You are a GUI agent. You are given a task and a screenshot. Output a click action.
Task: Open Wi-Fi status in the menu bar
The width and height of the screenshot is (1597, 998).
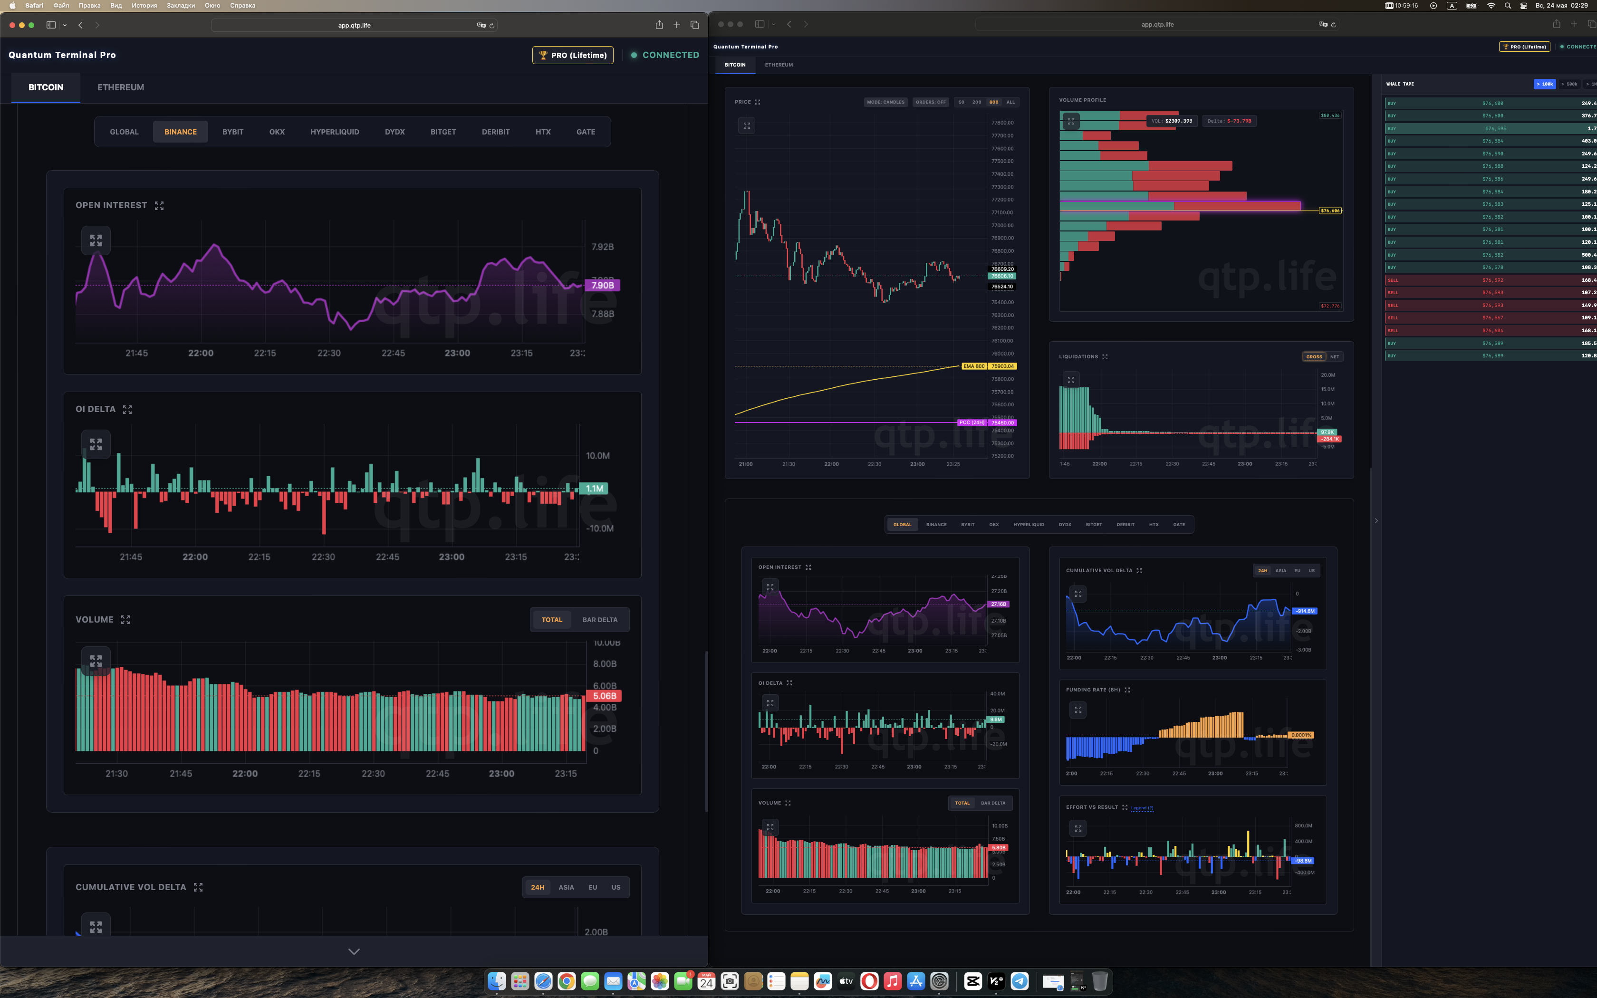(x=1491, y=5)
